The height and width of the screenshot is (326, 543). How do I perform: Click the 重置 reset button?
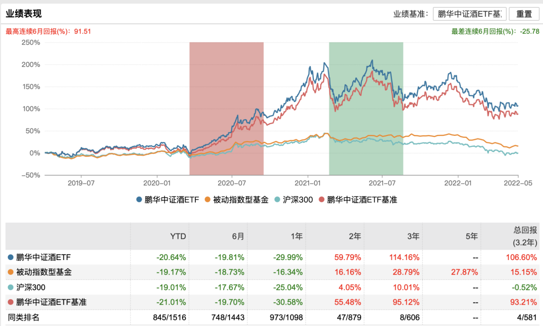tap(524, 14)
